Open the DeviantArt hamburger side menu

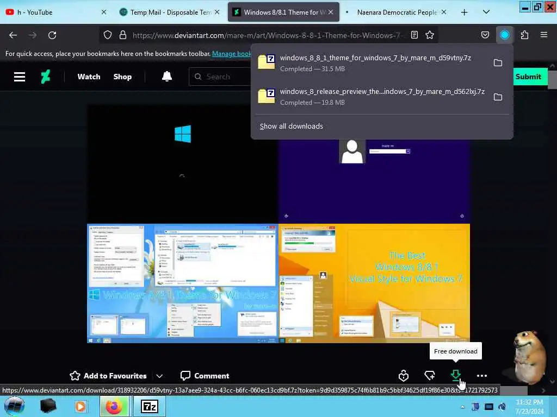(x=20, y=77)
